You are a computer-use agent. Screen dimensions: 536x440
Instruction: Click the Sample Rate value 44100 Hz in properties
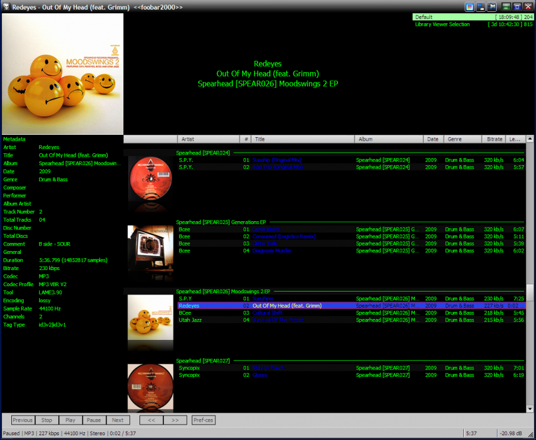click(x=50, y=309)
